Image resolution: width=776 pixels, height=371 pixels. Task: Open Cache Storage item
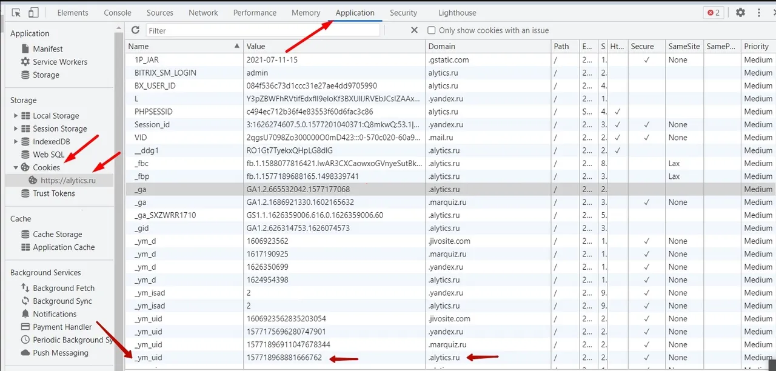58,234
